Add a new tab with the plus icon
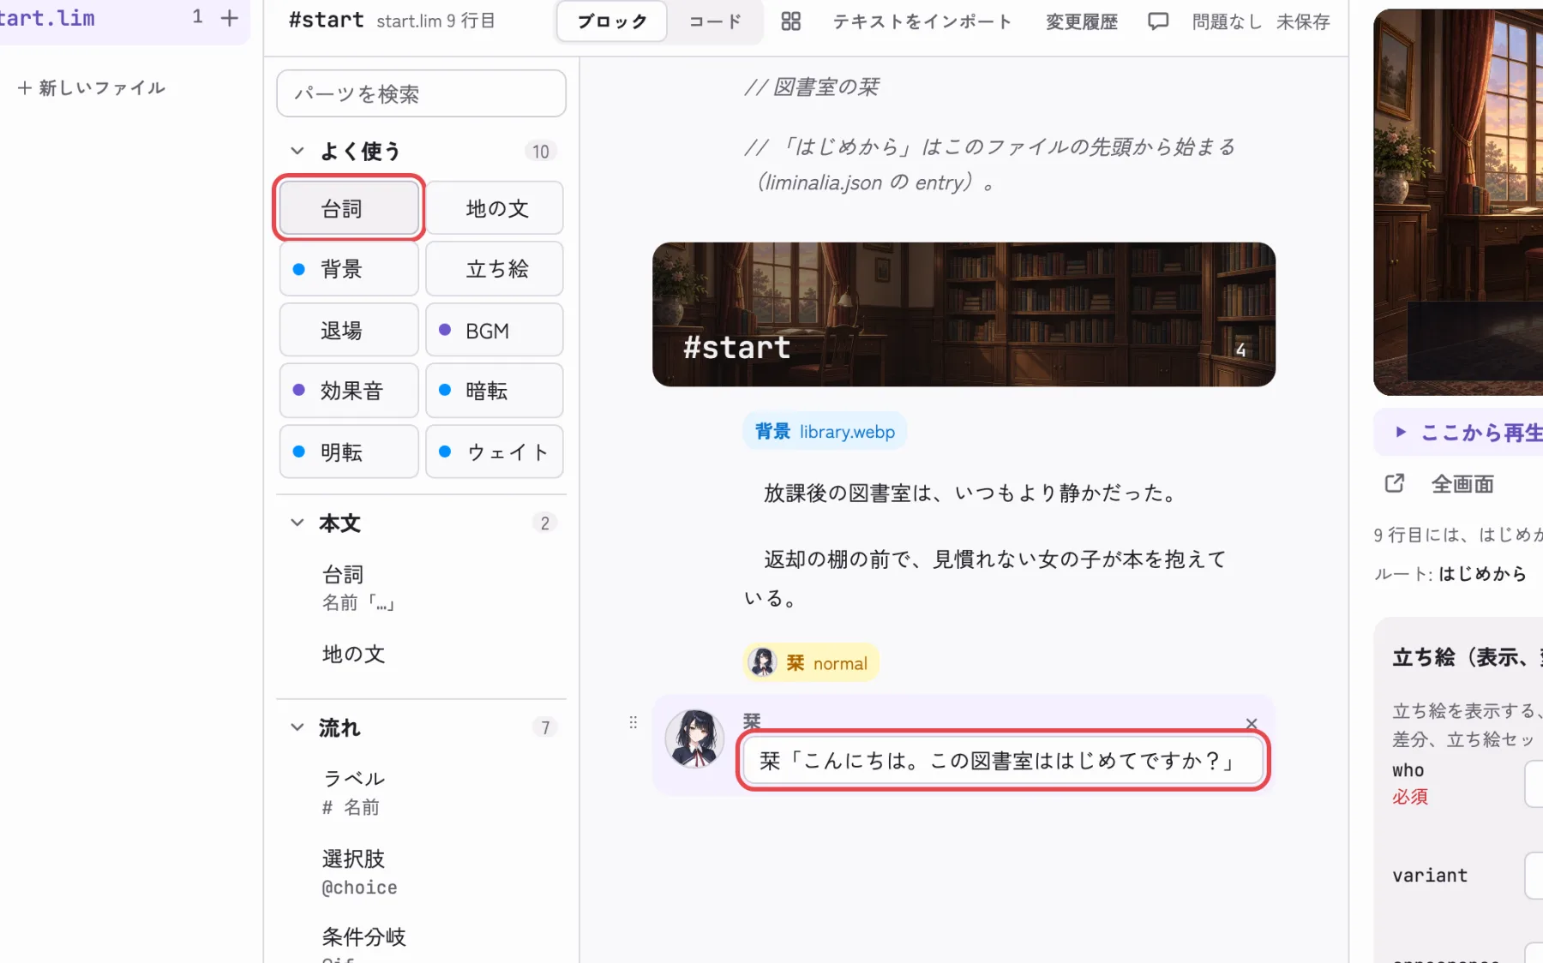The width and height of the screenshot is (1543, 963). coord(229,18)
